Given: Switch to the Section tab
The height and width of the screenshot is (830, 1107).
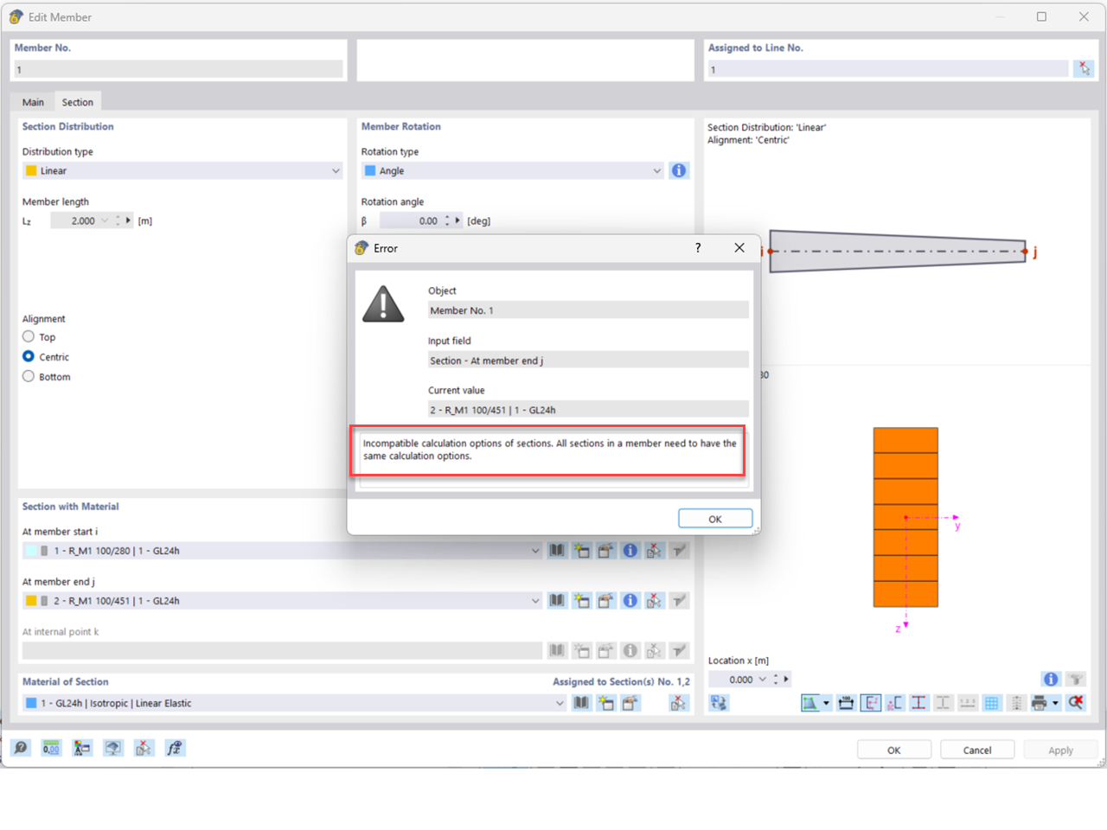Looking at the screenshot, I should point(78,101).
